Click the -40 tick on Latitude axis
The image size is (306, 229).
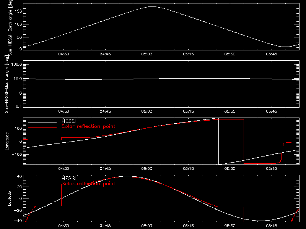pos(18,221)
